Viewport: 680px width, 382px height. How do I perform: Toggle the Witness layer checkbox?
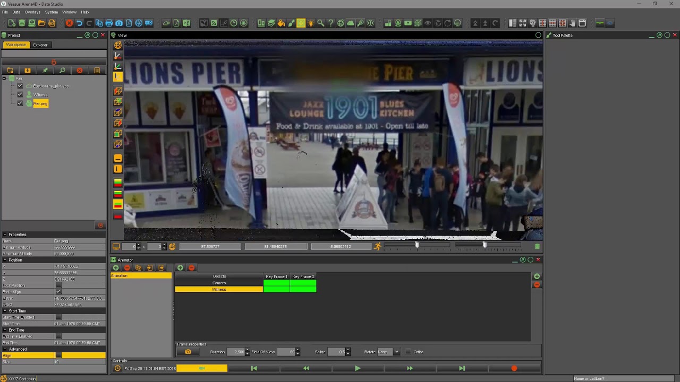pyautogui.click(x=20, y=94)
